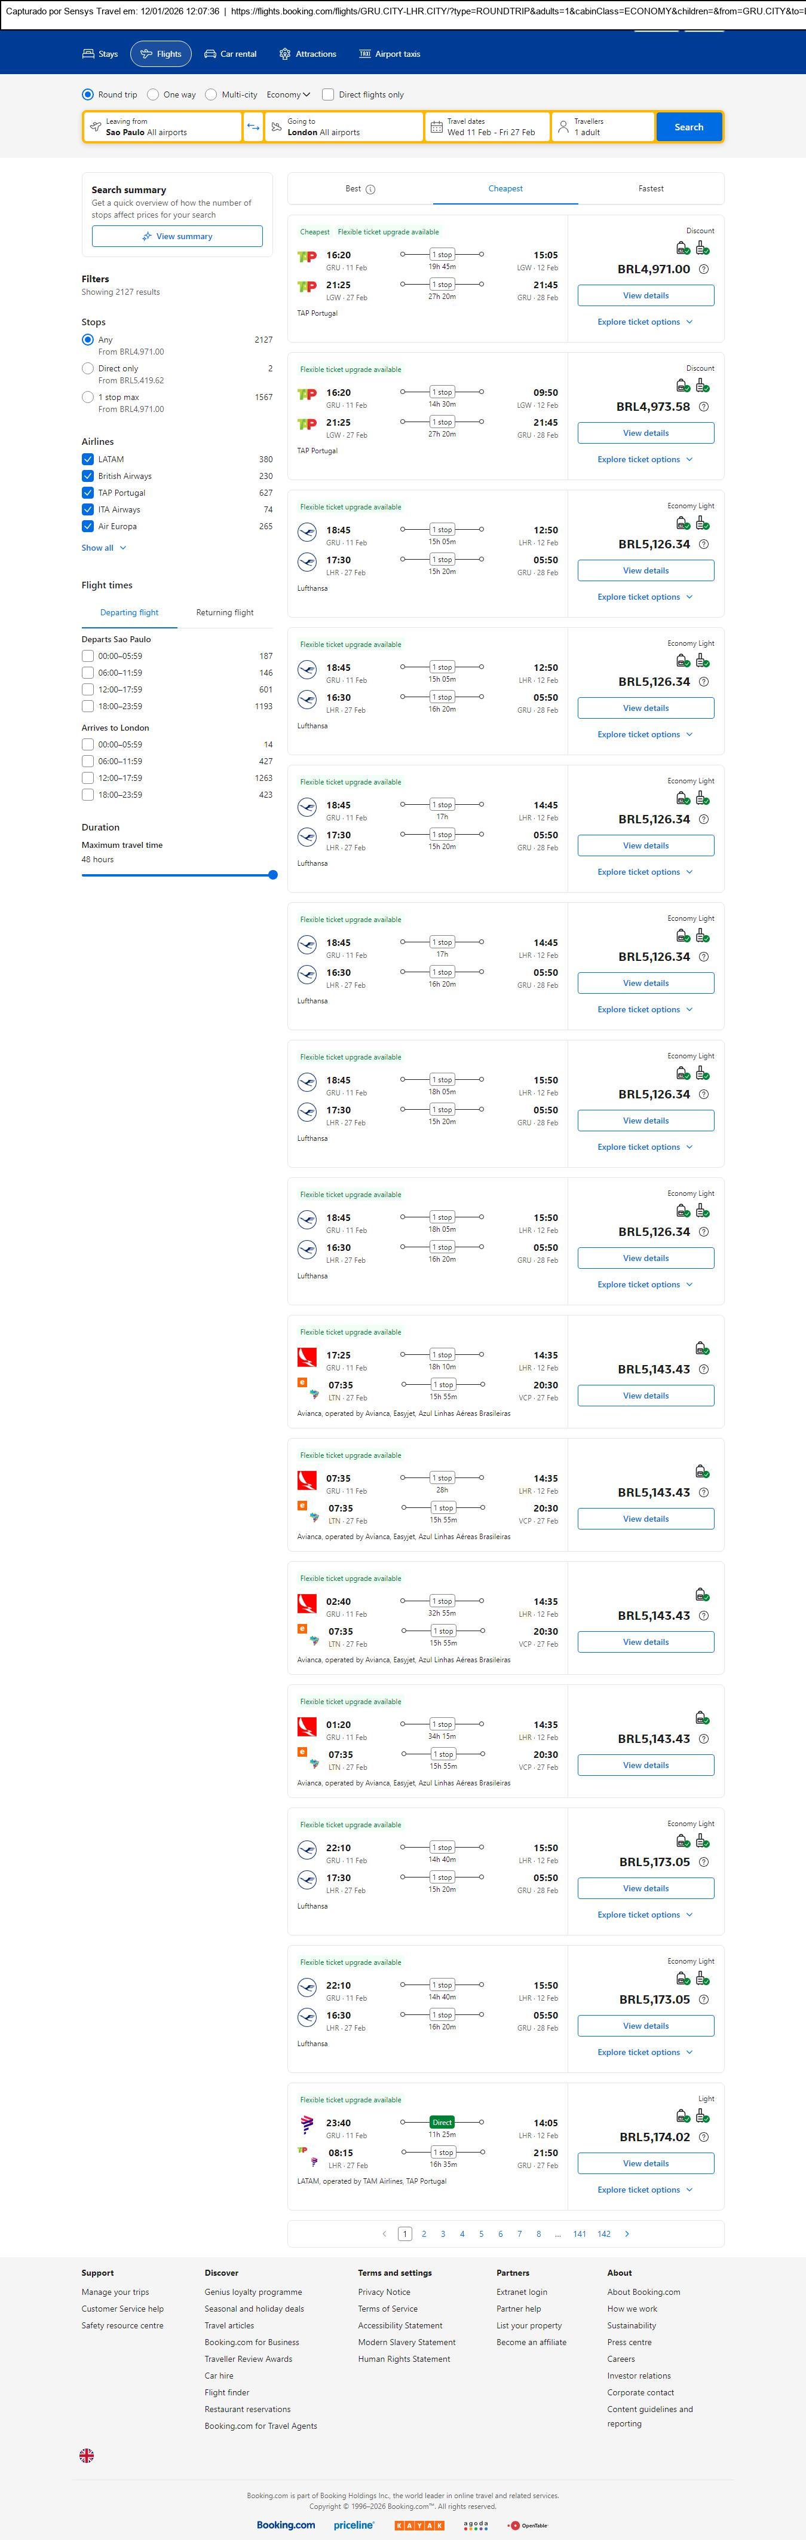Image resolution: width=806 pixels, height=2540 pixels.
Task: Open the Economy cabin class dropdown
Action: pyautogui.click(x=288, y=94)
